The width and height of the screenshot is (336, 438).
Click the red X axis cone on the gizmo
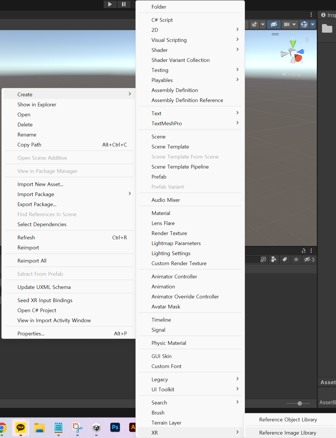coord(298,58)
